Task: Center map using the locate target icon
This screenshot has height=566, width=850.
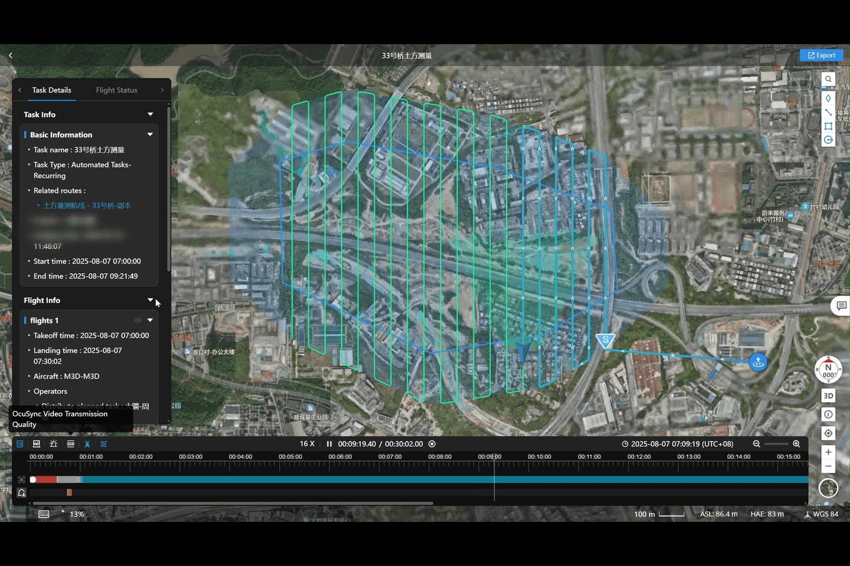Action: 828,433
